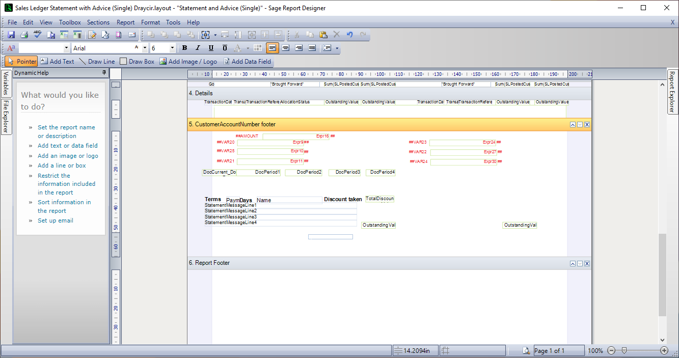Pick the Draw Box tool
The image size is (679, 358).
(x=137, y=61)
